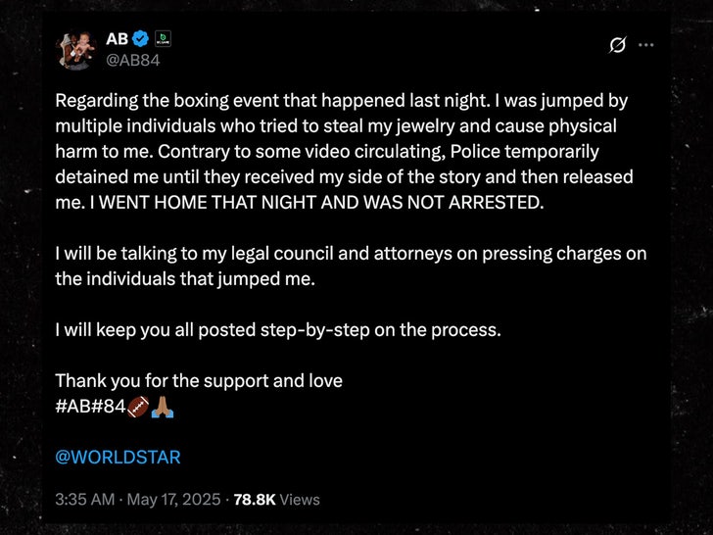Click the green affiliate badge beside AB
This screenshot has height=535, width=713.
[x=165, y=39]
